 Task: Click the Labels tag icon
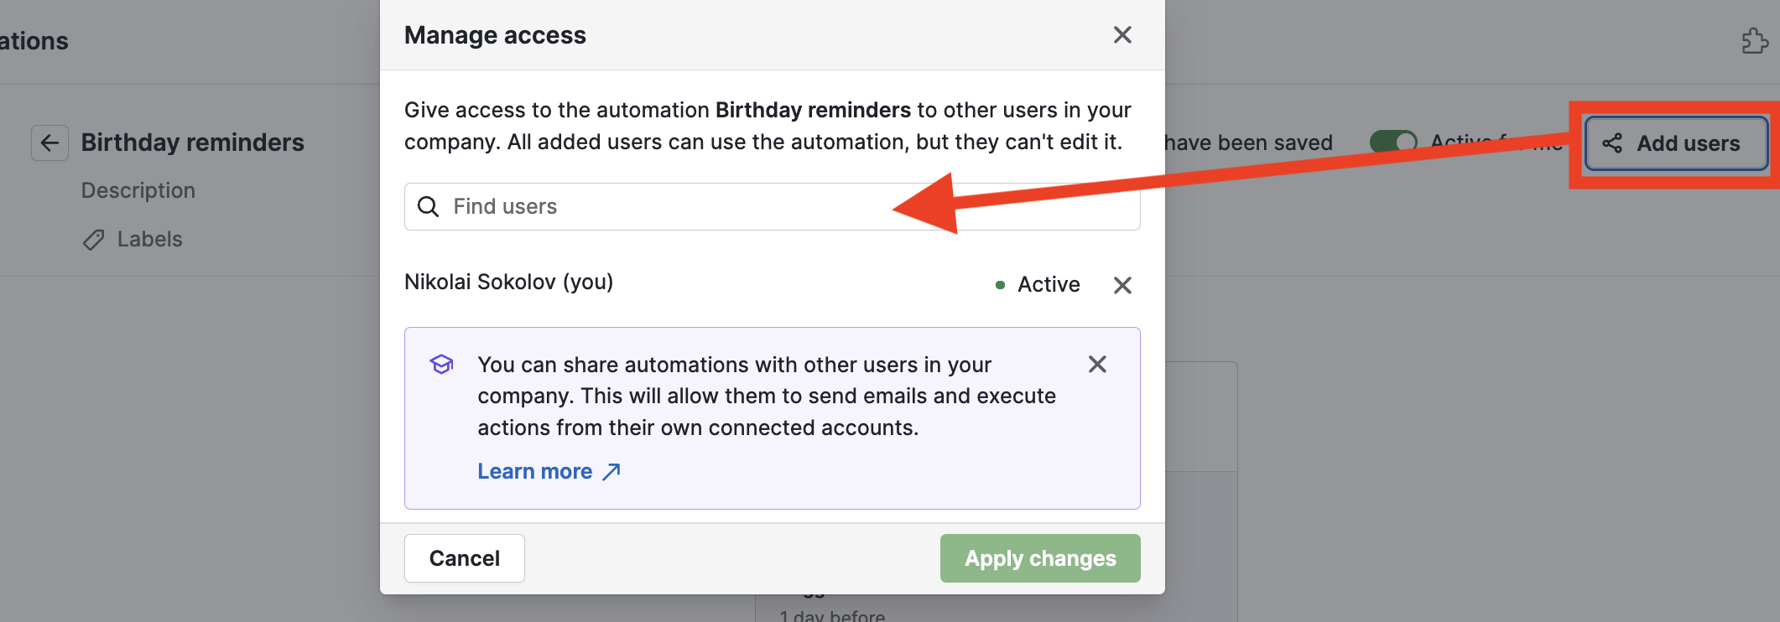pyautogui.click(x=93, y=240)
